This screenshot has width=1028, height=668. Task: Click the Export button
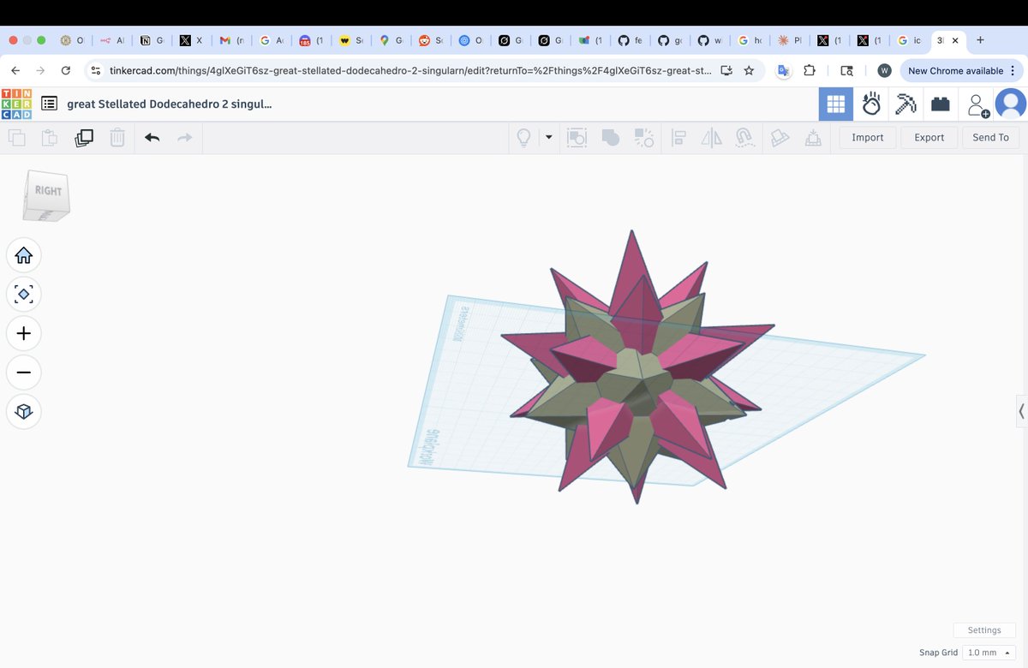click(929, 137)
